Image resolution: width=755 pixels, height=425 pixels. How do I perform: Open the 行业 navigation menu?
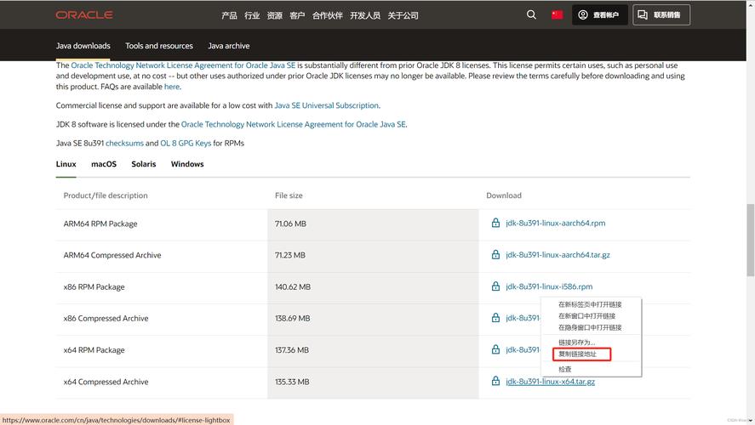tap(252, 15)
